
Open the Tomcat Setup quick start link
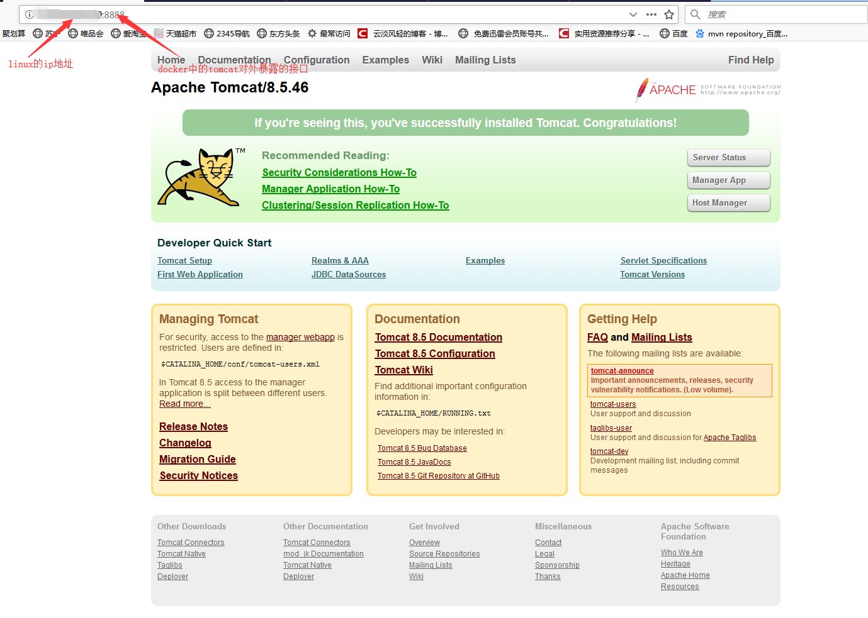pyautogui.click(x=185, y=261)
